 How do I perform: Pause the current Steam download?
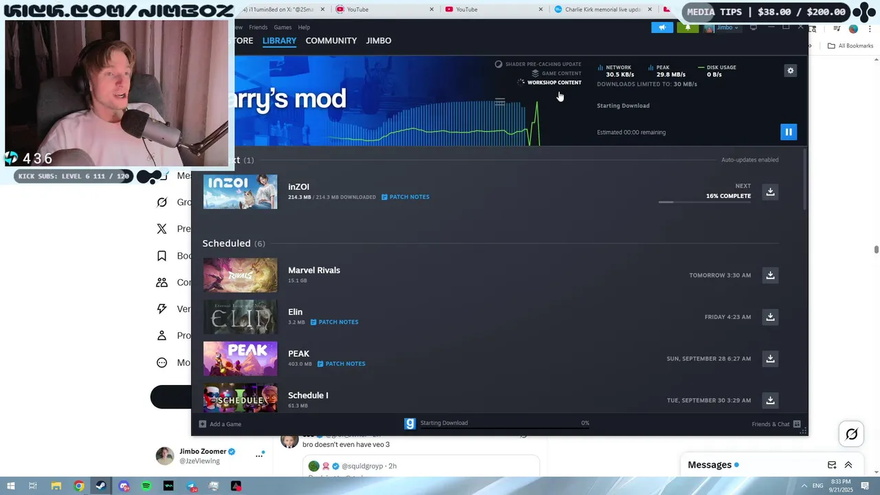click(789, 132)
